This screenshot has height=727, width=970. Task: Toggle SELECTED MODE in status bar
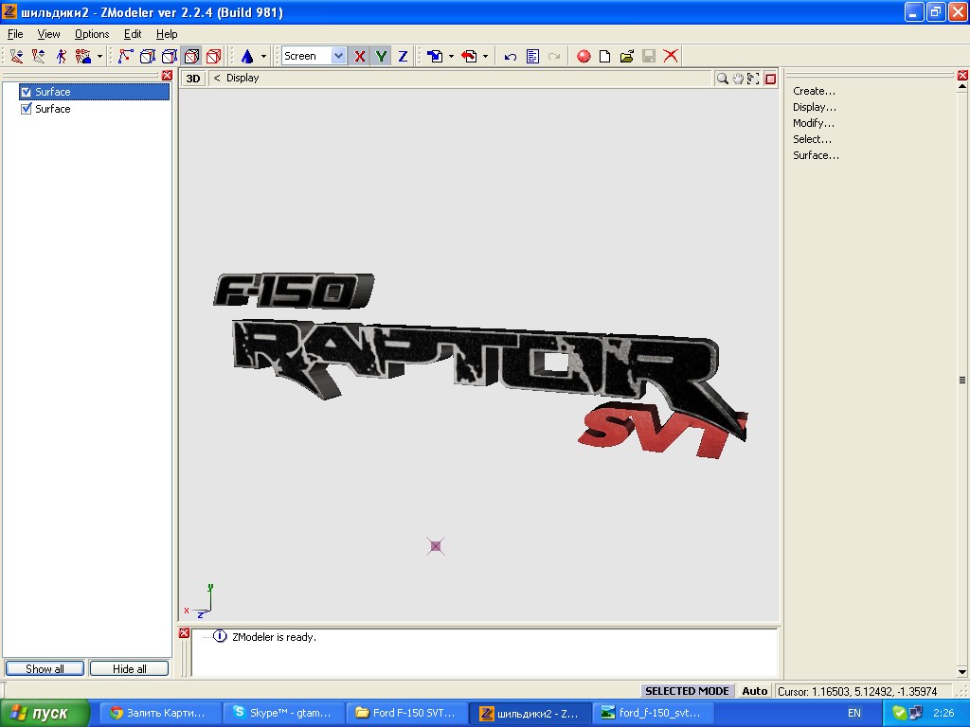click(687, 691)
